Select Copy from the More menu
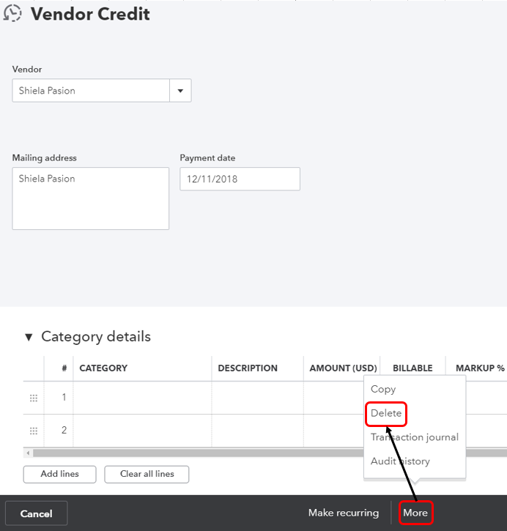This screenshot has height=531, width=507. pyautogui.click(x=383, y=389)
